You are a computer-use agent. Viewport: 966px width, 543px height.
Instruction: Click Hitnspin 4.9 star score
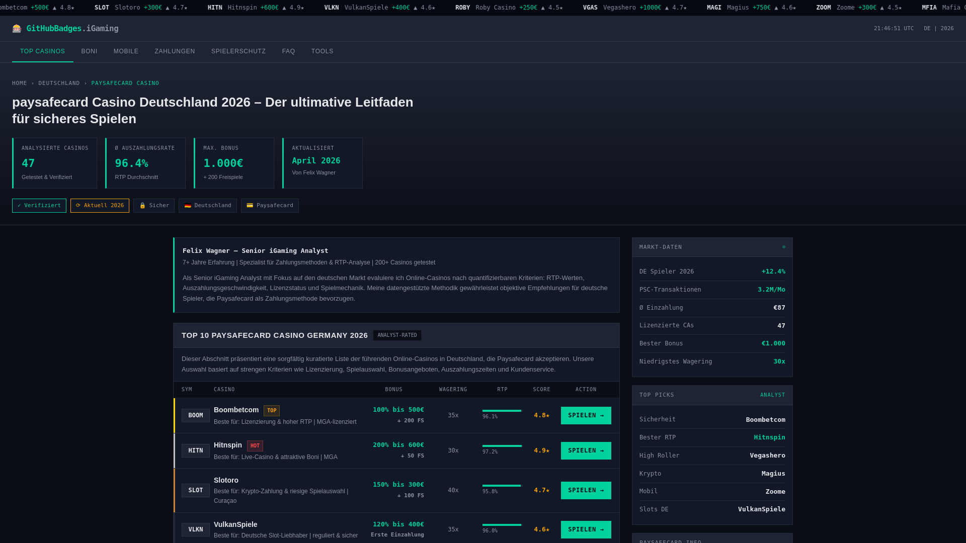(x=541, y=450)
